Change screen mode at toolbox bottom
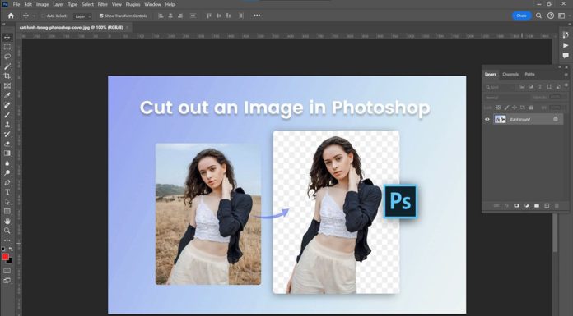Viewport: 573px width, 316px height. 7,281
